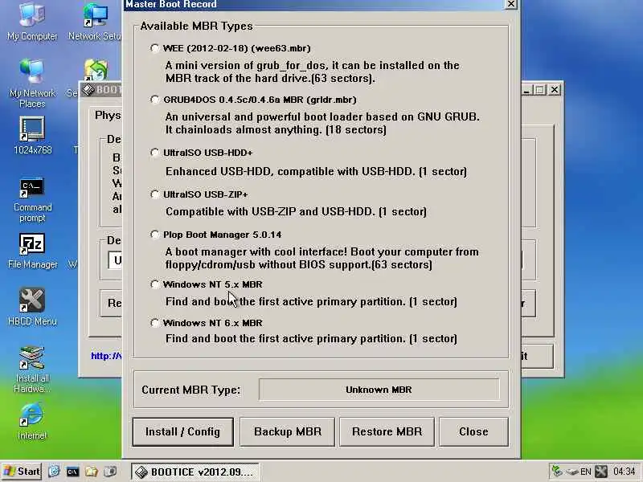Click the Backup MBR button
The width and height of the screenshot is (643, 482).
click(x=288, y=432)
